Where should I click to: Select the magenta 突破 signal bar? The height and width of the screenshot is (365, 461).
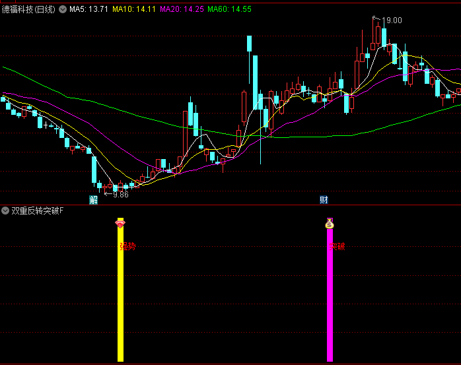(330, 290)
